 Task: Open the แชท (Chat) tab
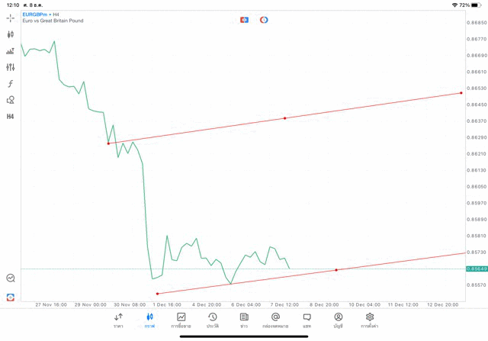pyautogui.click(x=307, y=320)
